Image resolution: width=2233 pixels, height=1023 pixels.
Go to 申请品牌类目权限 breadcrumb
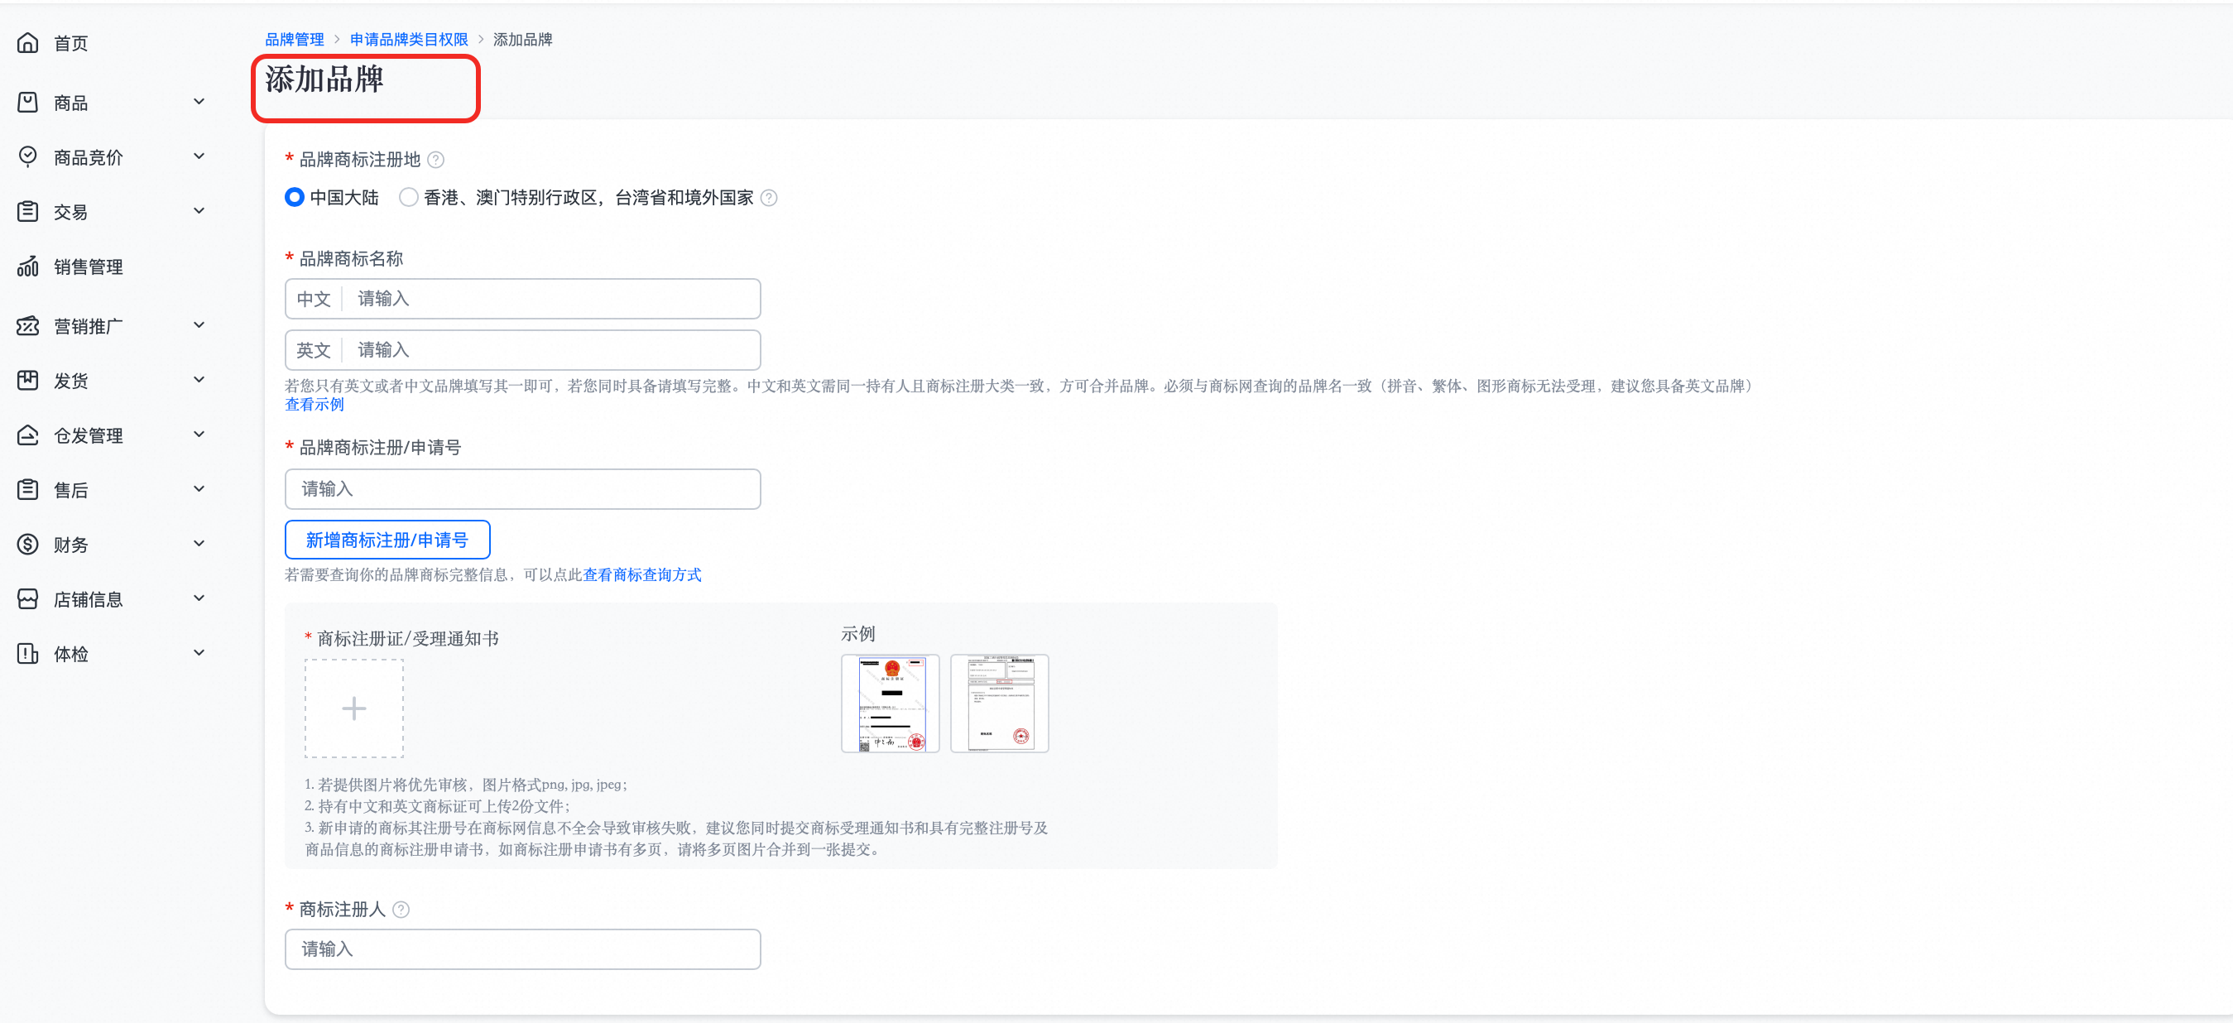click(x=408, y=39)
